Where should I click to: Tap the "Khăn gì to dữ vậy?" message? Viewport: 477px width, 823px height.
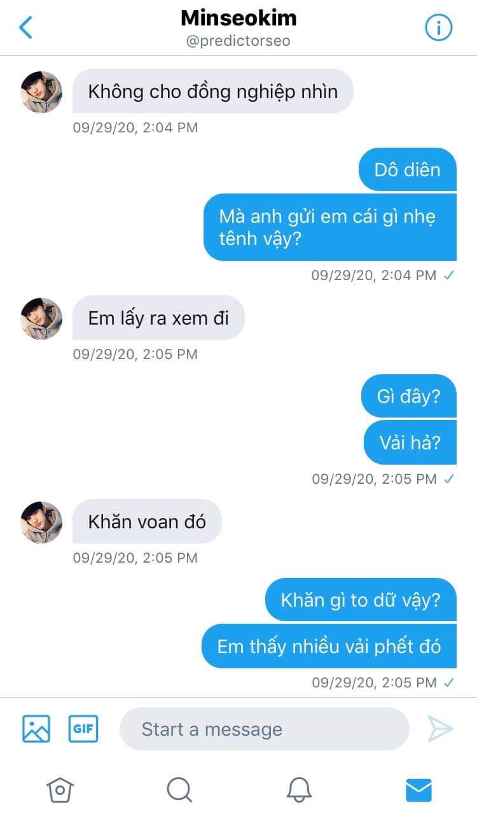pyautogui.click(x=361, y=600)
